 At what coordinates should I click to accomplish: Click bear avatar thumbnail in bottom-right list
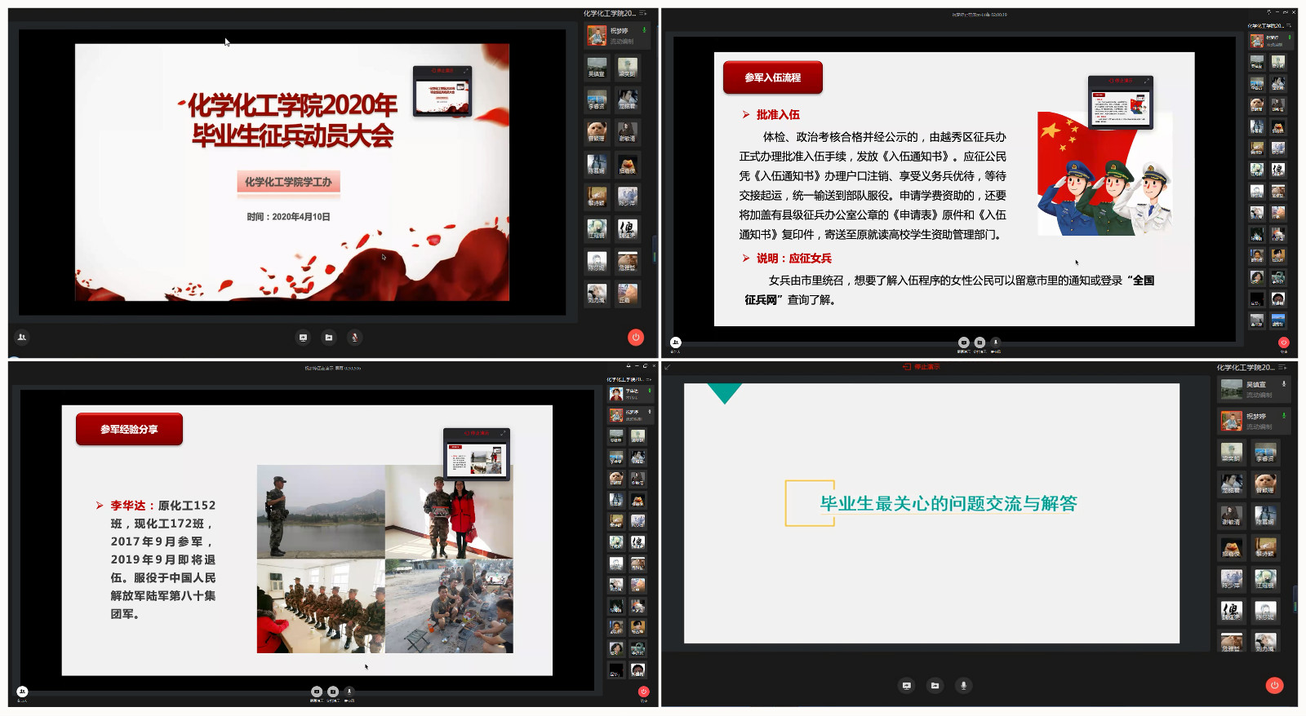1265,484
